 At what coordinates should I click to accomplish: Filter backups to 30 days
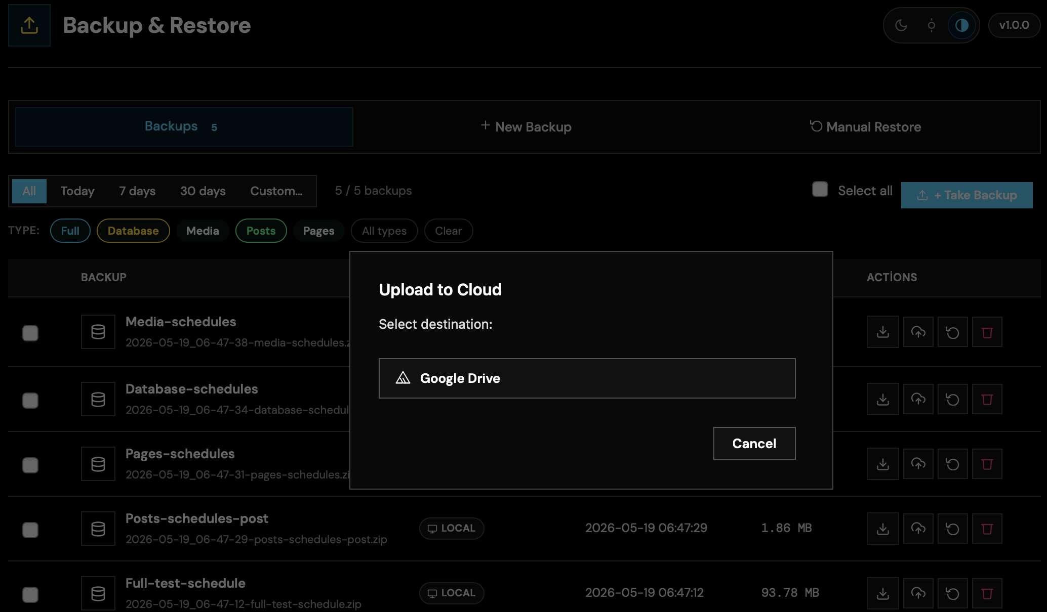203,191
